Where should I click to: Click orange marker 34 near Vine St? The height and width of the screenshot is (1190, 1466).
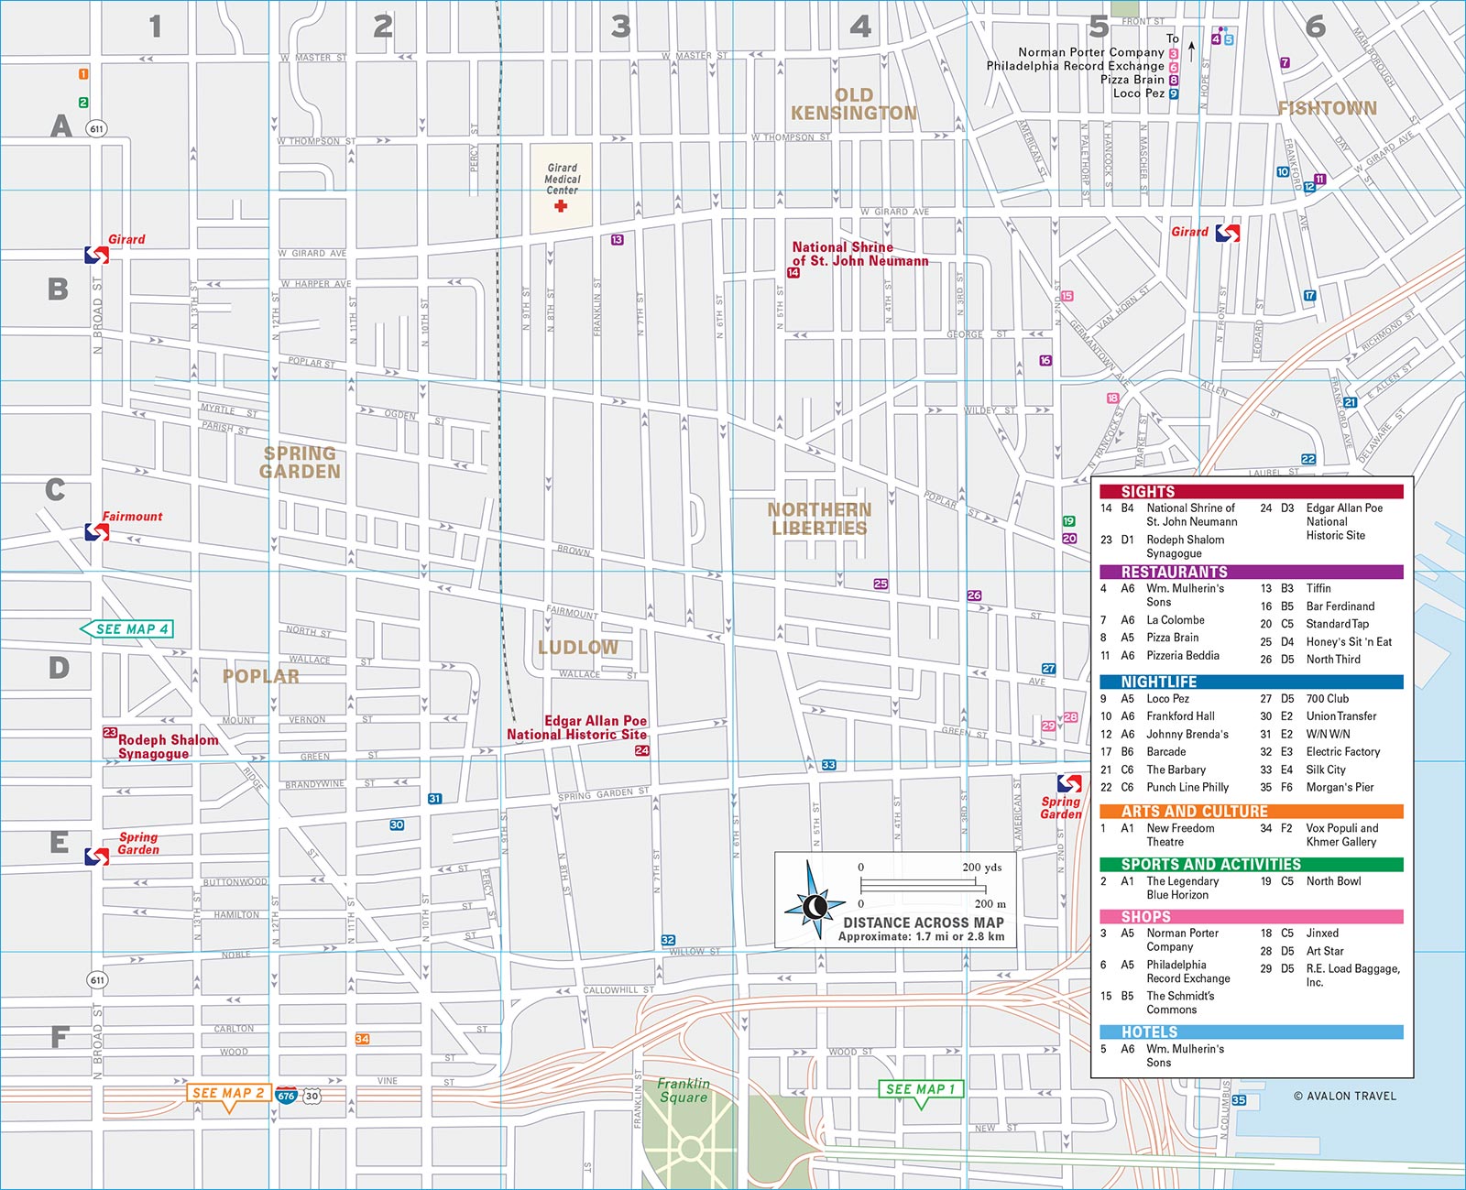(363, 1039)
